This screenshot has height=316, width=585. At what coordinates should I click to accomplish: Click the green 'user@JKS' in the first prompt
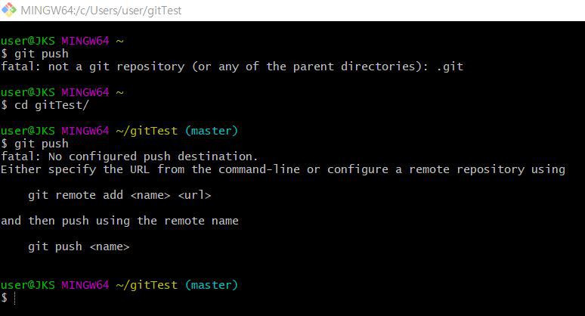click(x=28, y=41)
